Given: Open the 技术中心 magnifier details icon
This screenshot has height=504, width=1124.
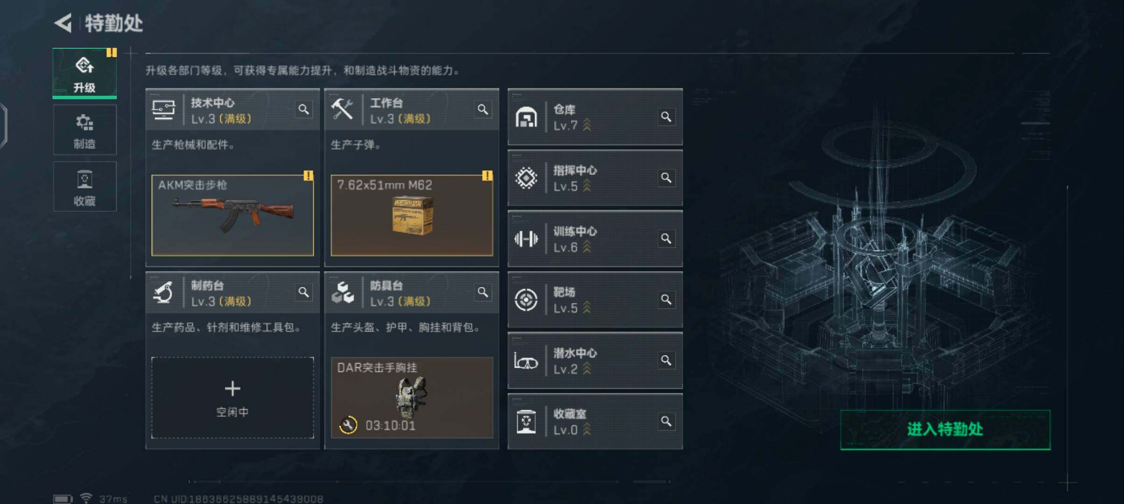Looking at the screenshot, I should click(303, 110).
